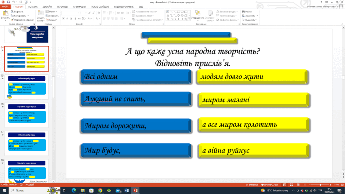Toggle the Comments (Примечания) pane

point(269,185)
